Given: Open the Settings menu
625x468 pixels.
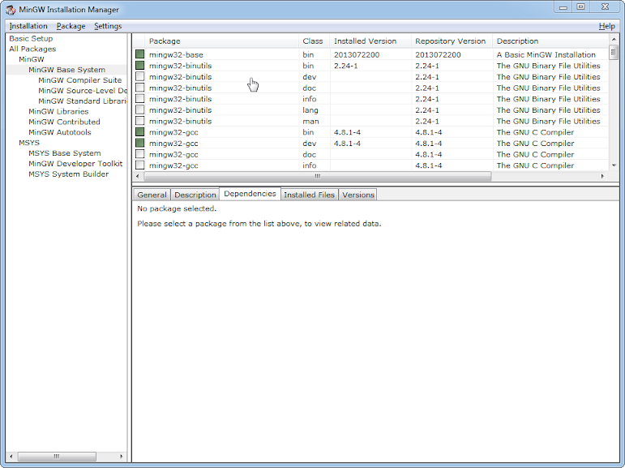Looking at the screenshot, I should click(x=108, y=26).
